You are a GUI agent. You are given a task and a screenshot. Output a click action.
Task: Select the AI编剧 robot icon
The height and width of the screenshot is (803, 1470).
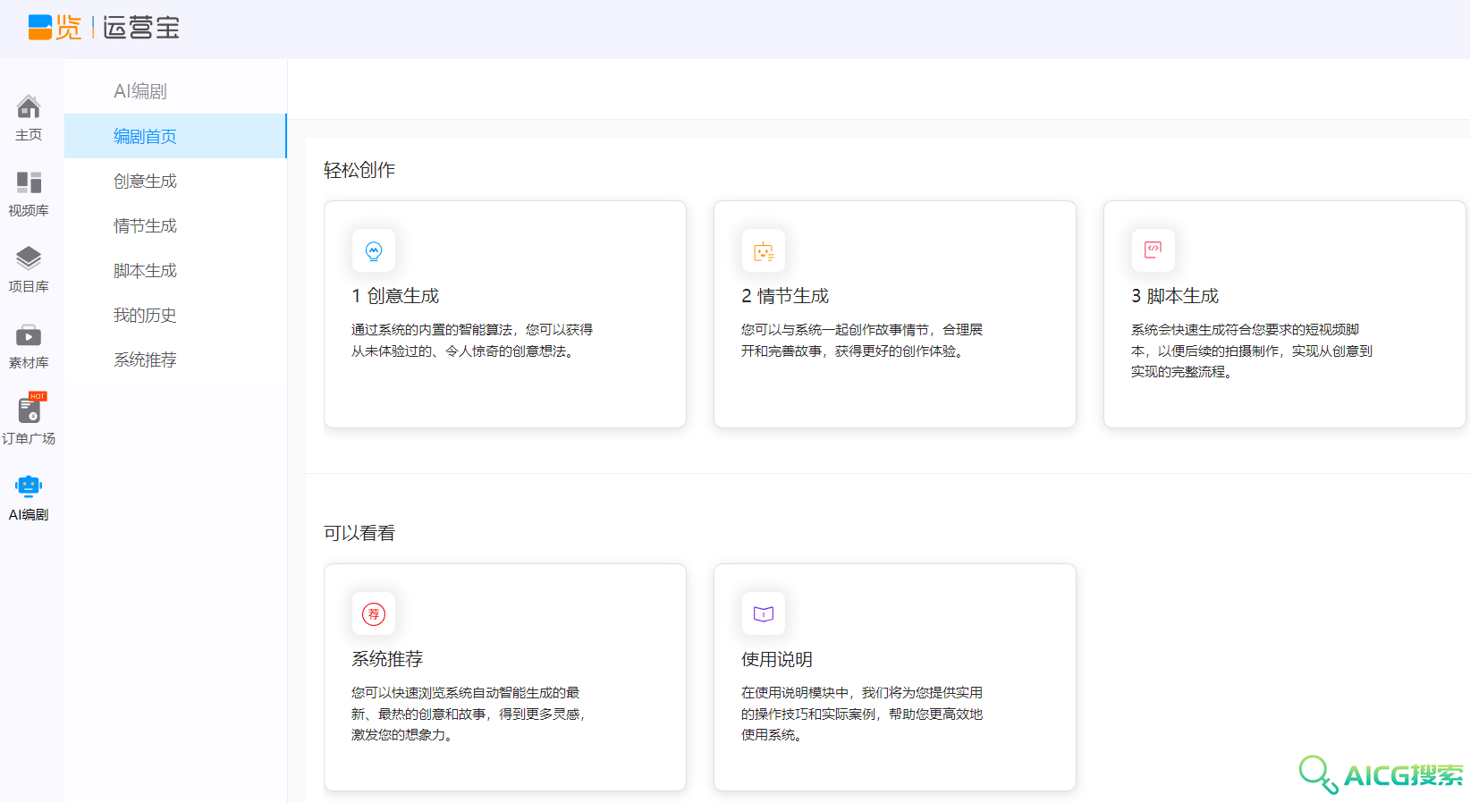pos(29,486)
